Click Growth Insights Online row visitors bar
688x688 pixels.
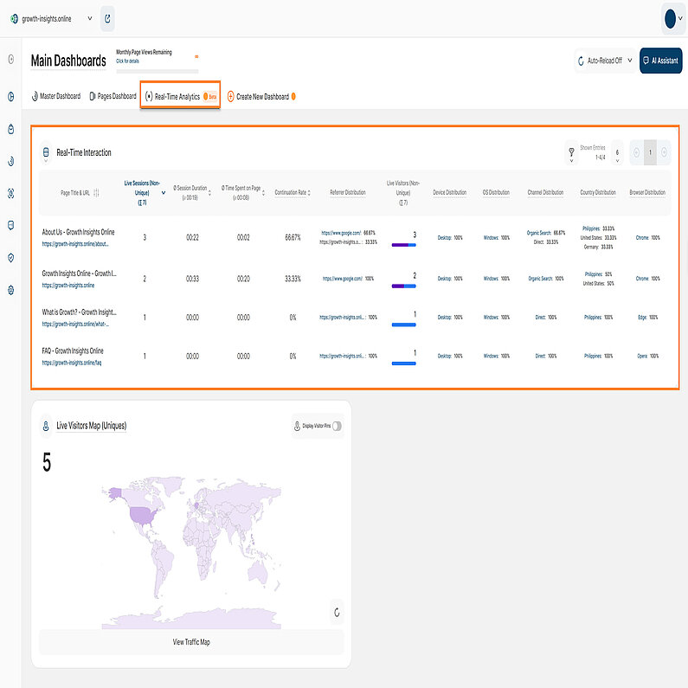(403, 286)
